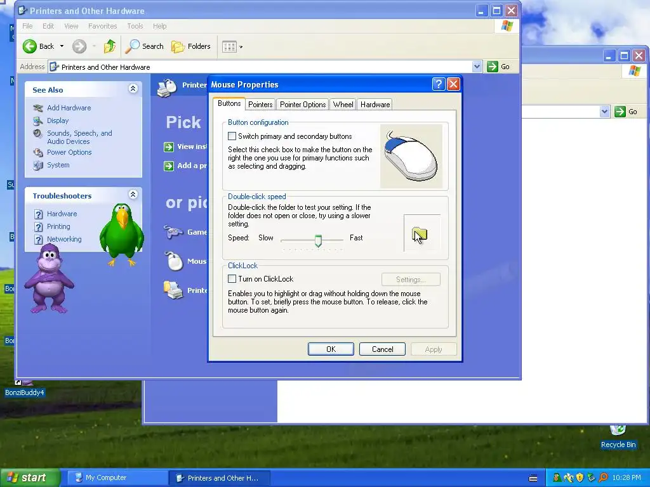The width and height of the screenshot is (650, 487).
Task: Click the Add Hardware icon in See Also
Action: 38,108
